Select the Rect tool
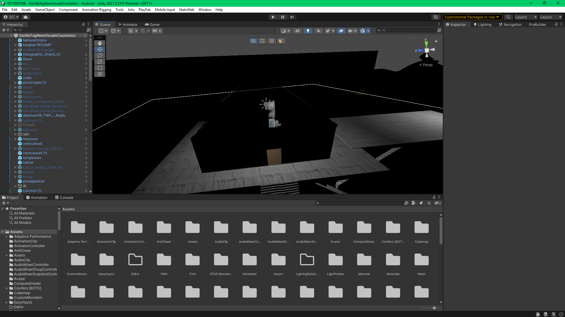This screenshot has width=565, height=317. [100, 68]
